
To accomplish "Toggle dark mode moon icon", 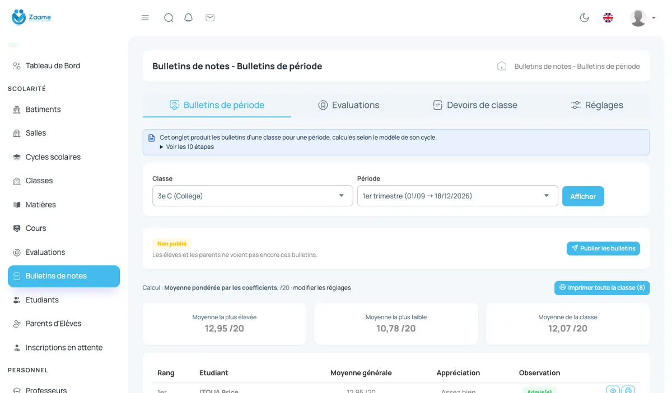I will pos(584,18).
